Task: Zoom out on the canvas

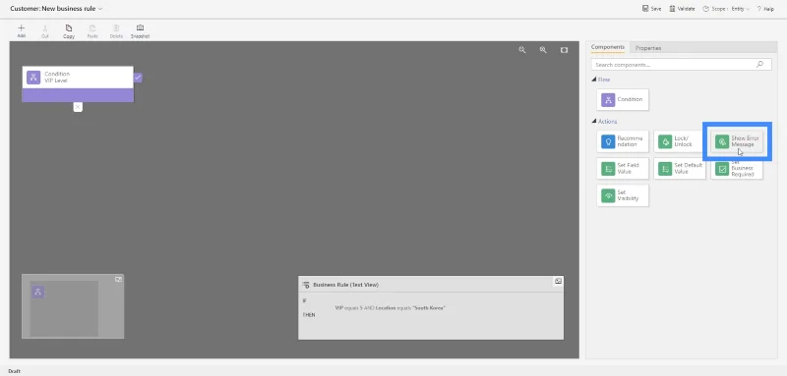Action: coord(522,50)
